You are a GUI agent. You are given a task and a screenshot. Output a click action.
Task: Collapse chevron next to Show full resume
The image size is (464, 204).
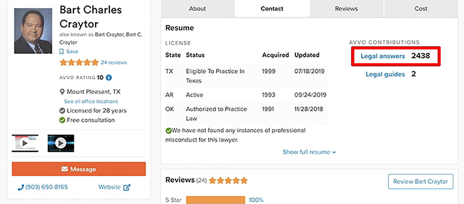coord(333,152)
